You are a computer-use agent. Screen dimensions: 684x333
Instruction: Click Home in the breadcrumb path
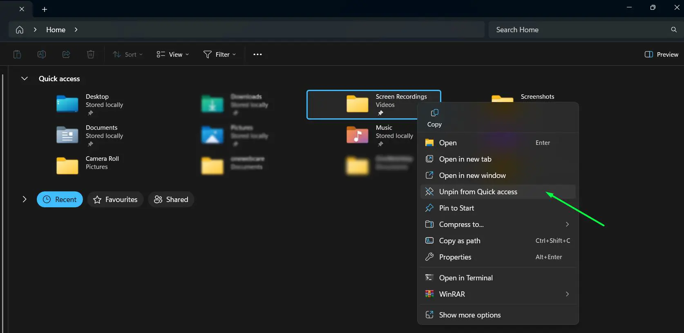[56, 30]
